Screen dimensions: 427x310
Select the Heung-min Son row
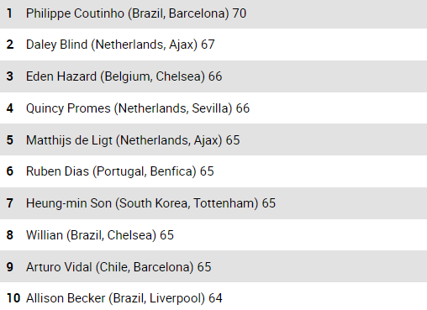[x=213, y=203]
